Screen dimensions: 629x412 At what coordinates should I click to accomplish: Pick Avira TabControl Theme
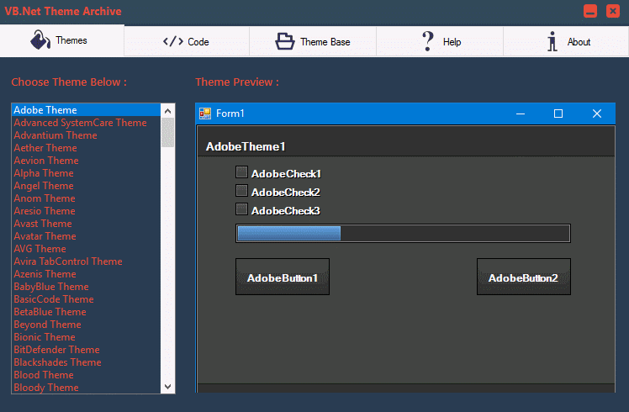coord(87,261)
